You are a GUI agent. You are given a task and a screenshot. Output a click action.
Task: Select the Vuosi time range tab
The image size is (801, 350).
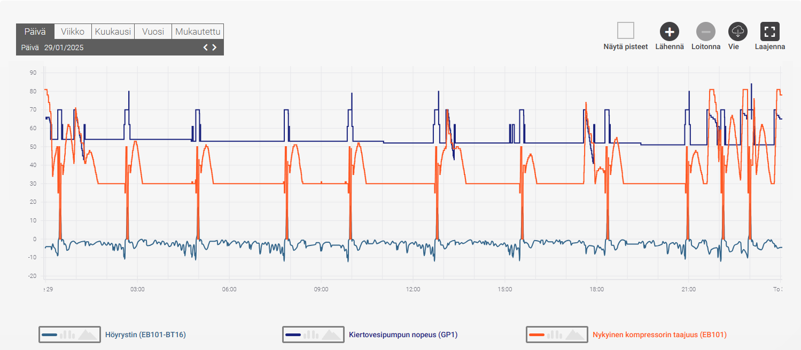153,31
